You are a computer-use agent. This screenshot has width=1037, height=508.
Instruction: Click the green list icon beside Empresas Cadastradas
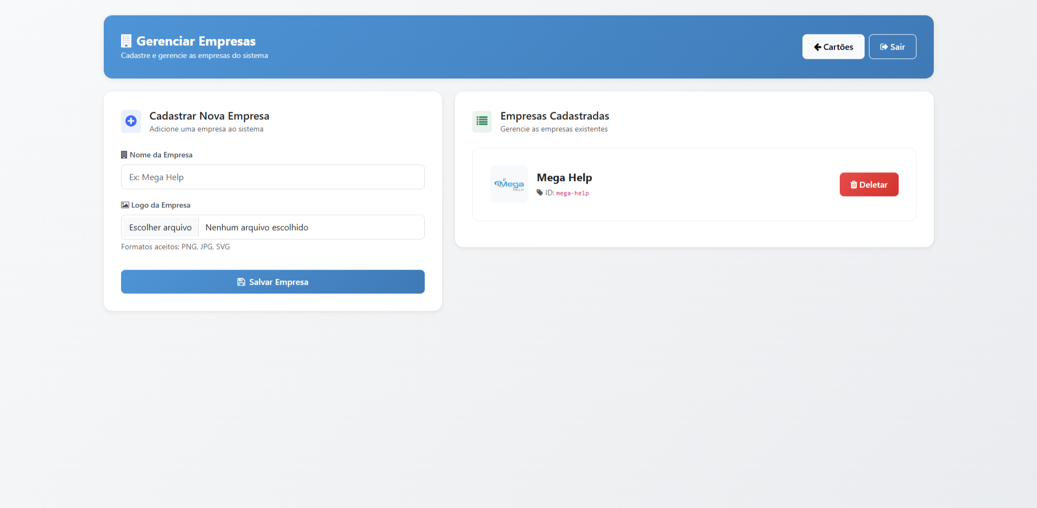pos(482,121)
